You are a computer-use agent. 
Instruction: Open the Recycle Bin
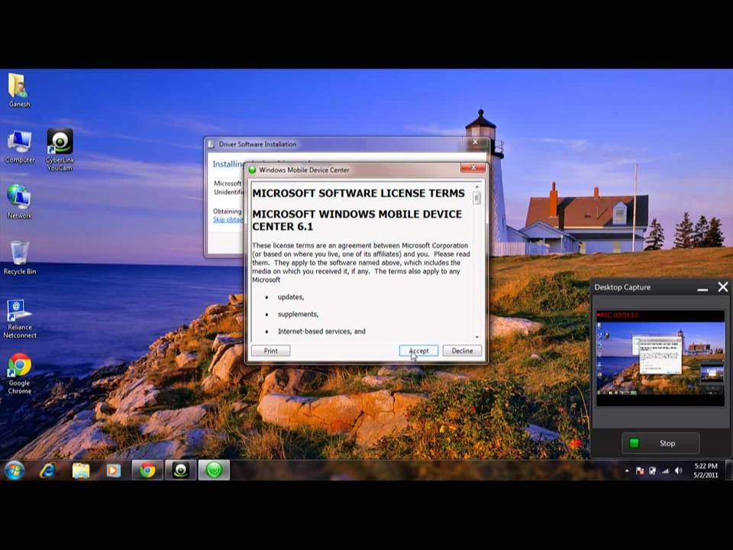19,257
